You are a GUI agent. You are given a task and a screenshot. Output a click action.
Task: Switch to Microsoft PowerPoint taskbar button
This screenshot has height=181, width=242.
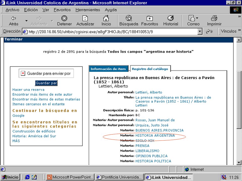click(x=70, y=177)
